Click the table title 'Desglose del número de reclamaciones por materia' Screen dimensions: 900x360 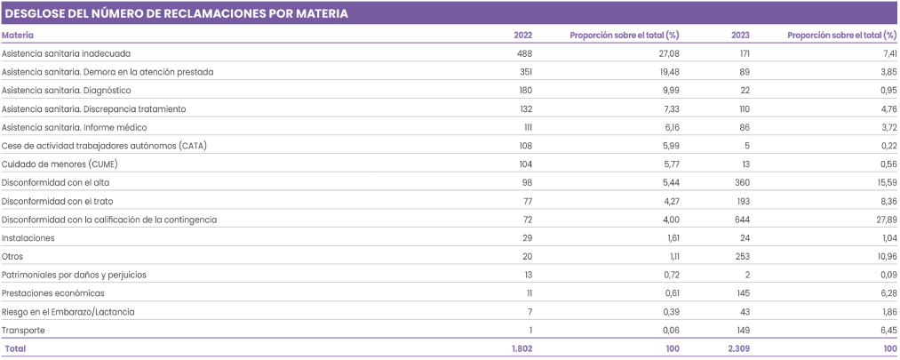click(x=176, y=13)
